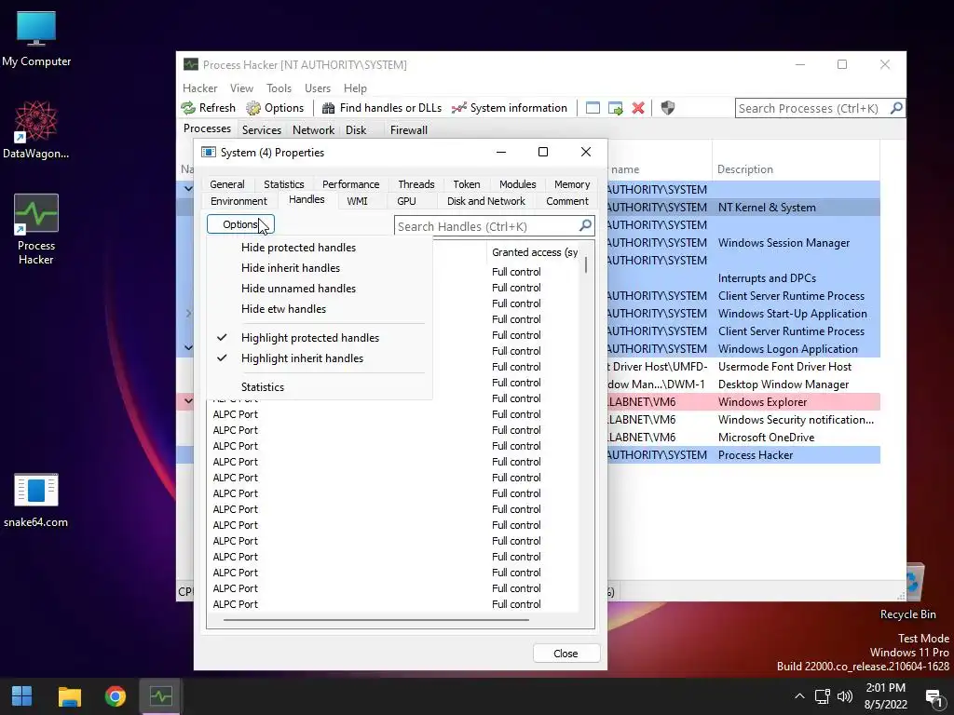Open the Modules properties tab

tap(518, 184)
